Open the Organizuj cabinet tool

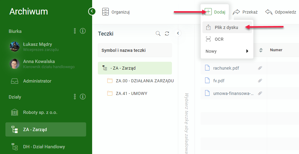tap(116, 12)
